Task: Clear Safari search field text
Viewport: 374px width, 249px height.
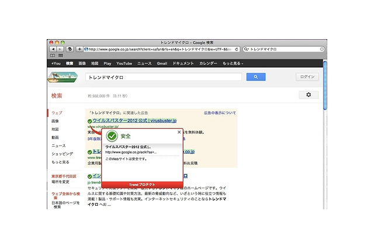Action: 321,49
